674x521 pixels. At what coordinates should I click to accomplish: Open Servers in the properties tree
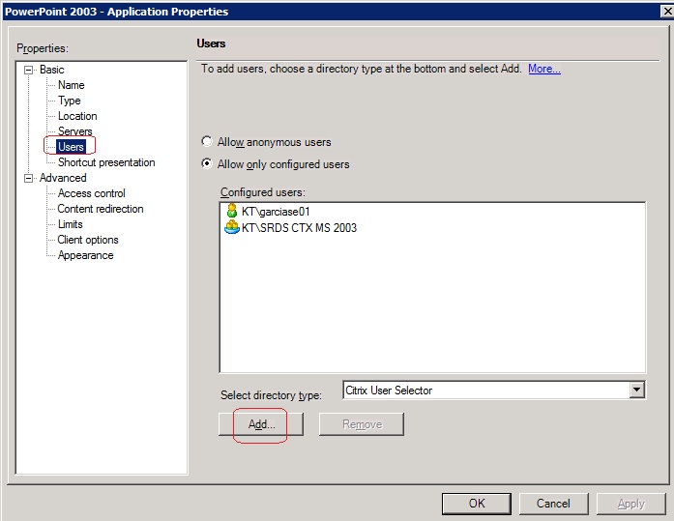point(74,131)
